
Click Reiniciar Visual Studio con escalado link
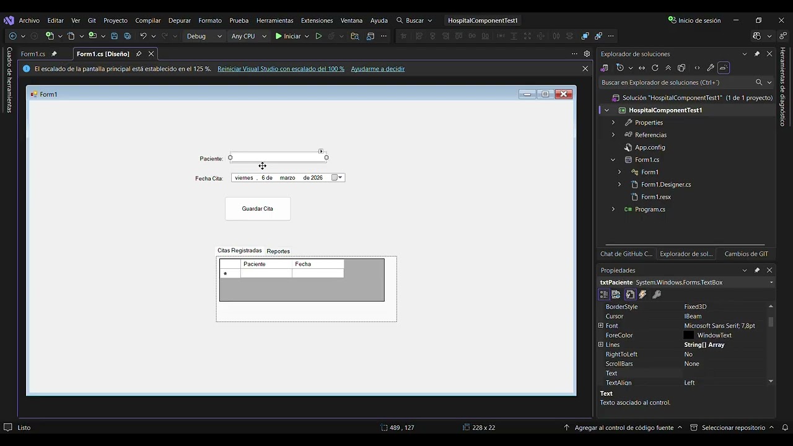click(281, 69)
